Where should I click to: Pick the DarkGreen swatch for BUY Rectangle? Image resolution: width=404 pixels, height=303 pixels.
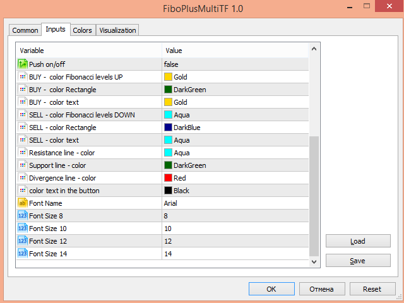169,90
